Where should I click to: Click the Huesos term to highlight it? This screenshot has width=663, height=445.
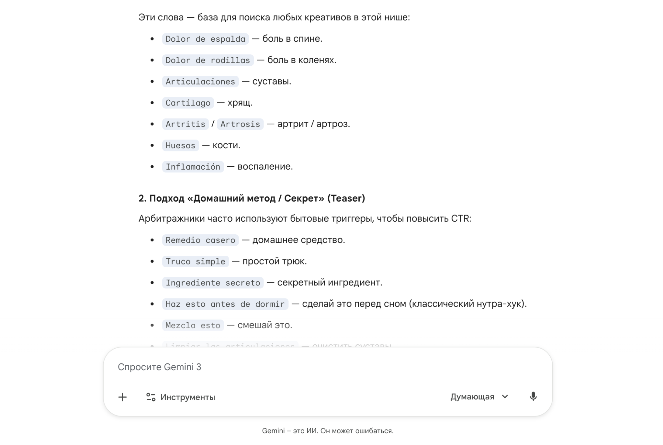click(x=180, y=145)
